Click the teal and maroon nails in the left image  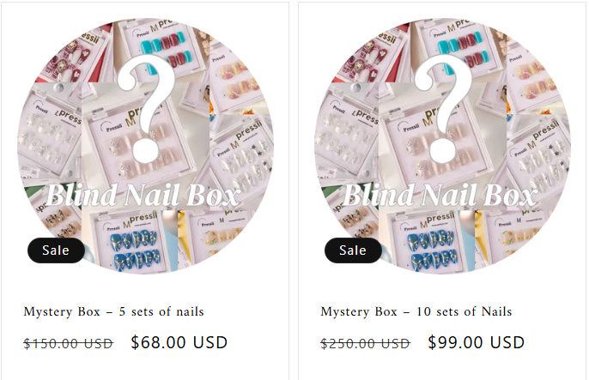[163, 50]
